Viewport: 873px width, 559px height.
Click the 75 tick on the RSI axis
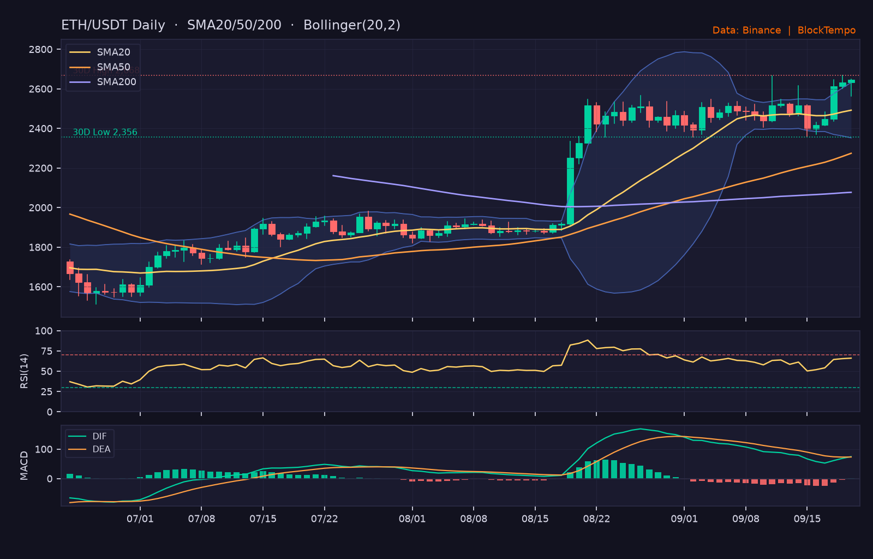pyautogui.click(x=47, y=352)
